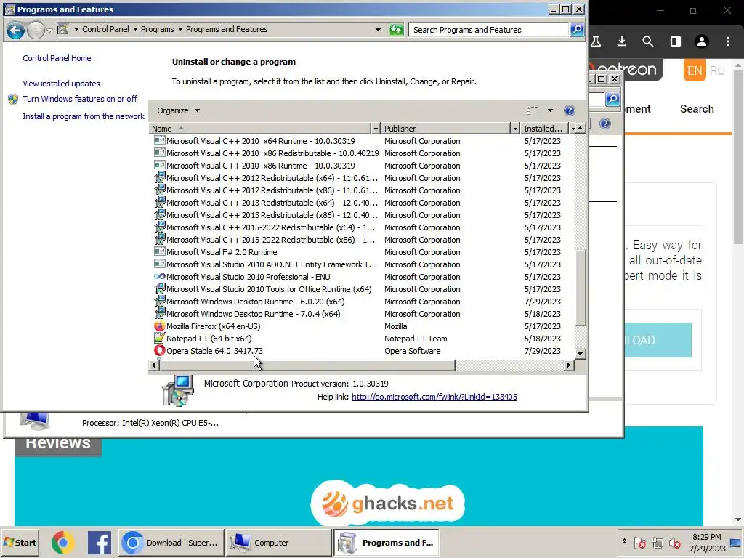Open the Facebook icon in the taskbar
This screenshot has height=558, width=744.
[99, 543]
